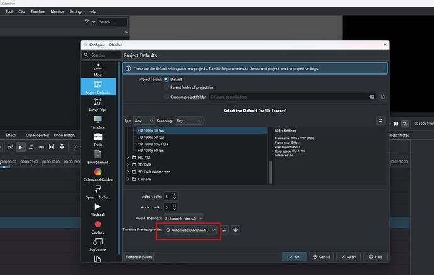The height and width of the screenshot is (275, 434).
Task: Open the Capture settings page
Action: coord(97,227)
